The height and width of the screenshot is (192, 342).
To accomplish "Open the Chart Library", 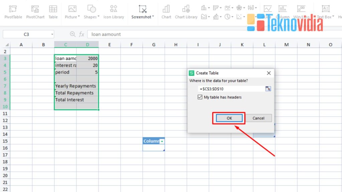I will click(x=186, y=12).
